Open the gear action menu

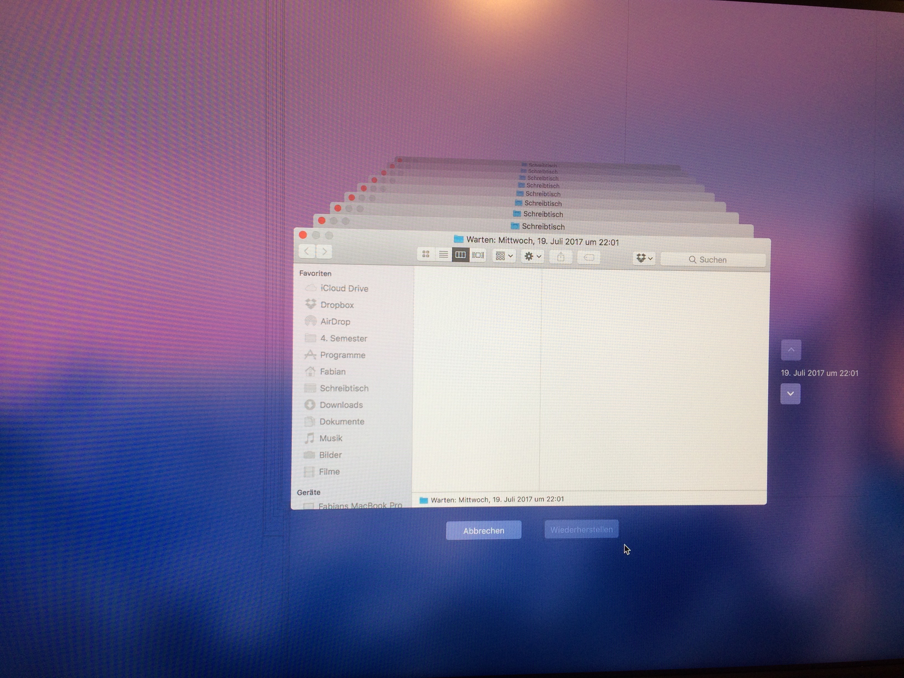click(x=532, y=257)
